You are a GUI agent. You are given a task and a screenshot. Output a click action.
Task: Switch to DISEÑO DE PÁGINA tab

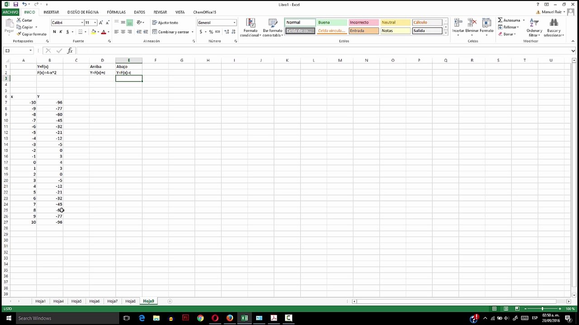click(83, 12)
